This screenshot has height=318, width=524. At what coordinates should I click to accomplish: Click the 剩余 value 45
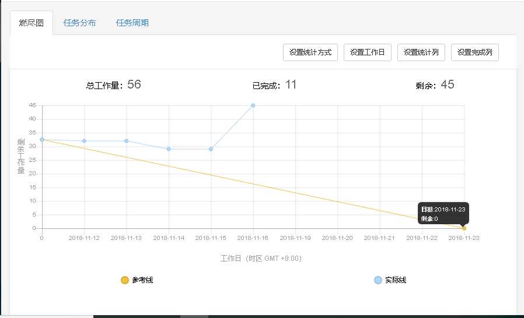(447, 84)
